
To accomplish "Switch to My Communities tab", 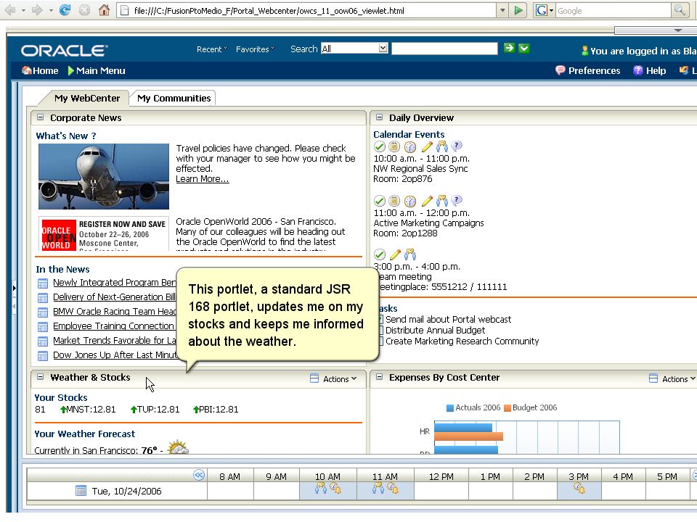I will 174,98.
